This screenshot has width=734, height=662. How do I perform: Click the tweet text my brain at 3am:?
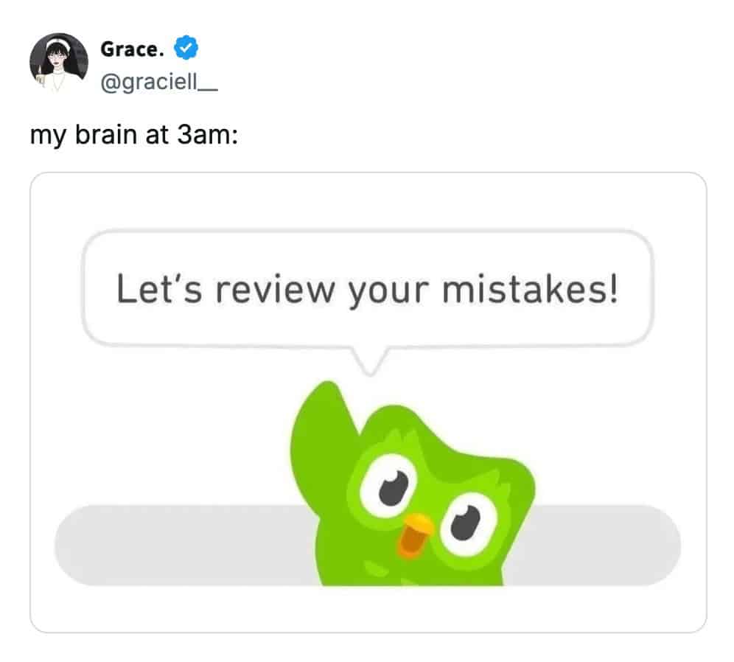134,136
